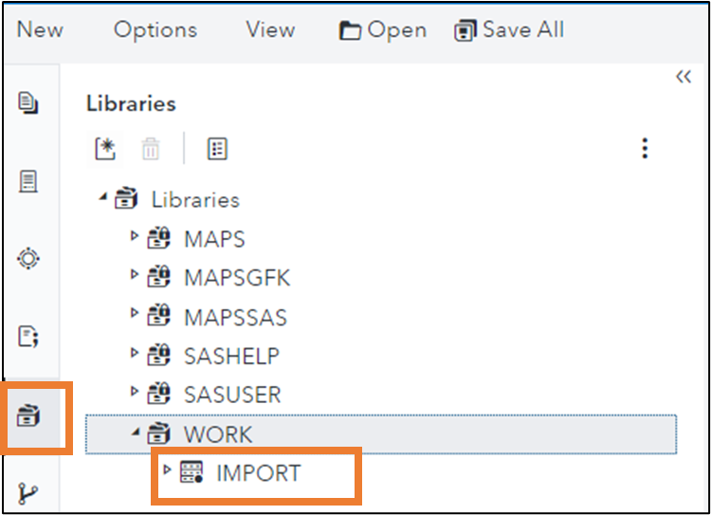Open the Libraries pane in the sidebar
The width and height of the screenshot is (711, 515).
28,414
